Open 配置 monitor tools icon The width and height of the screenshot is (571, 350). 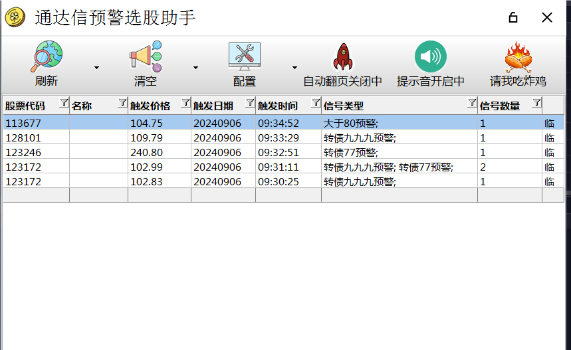pos(245,56)
